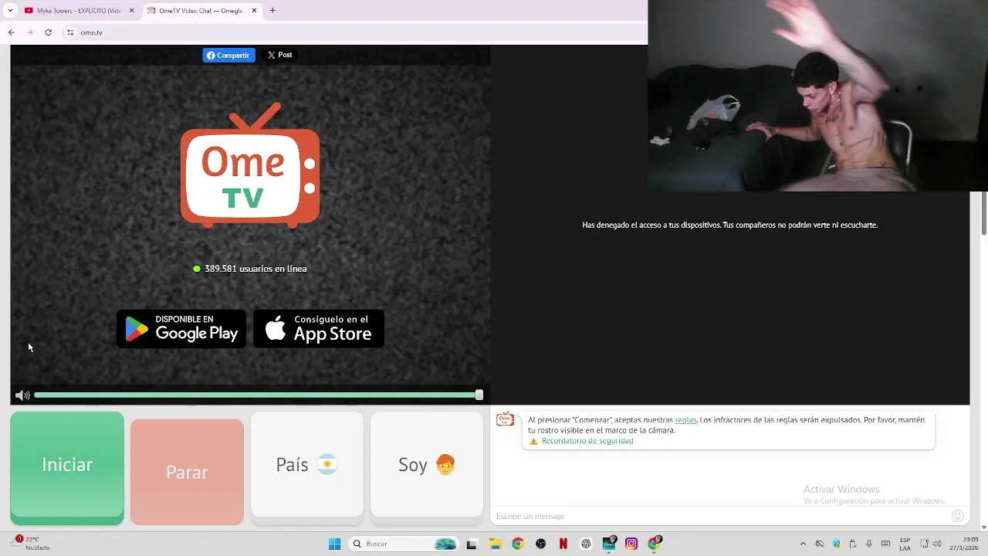This screenshot has width=988, height=556.
Task: Switch to the Myke Towers YouTube tab
Action: coord(80,10)
